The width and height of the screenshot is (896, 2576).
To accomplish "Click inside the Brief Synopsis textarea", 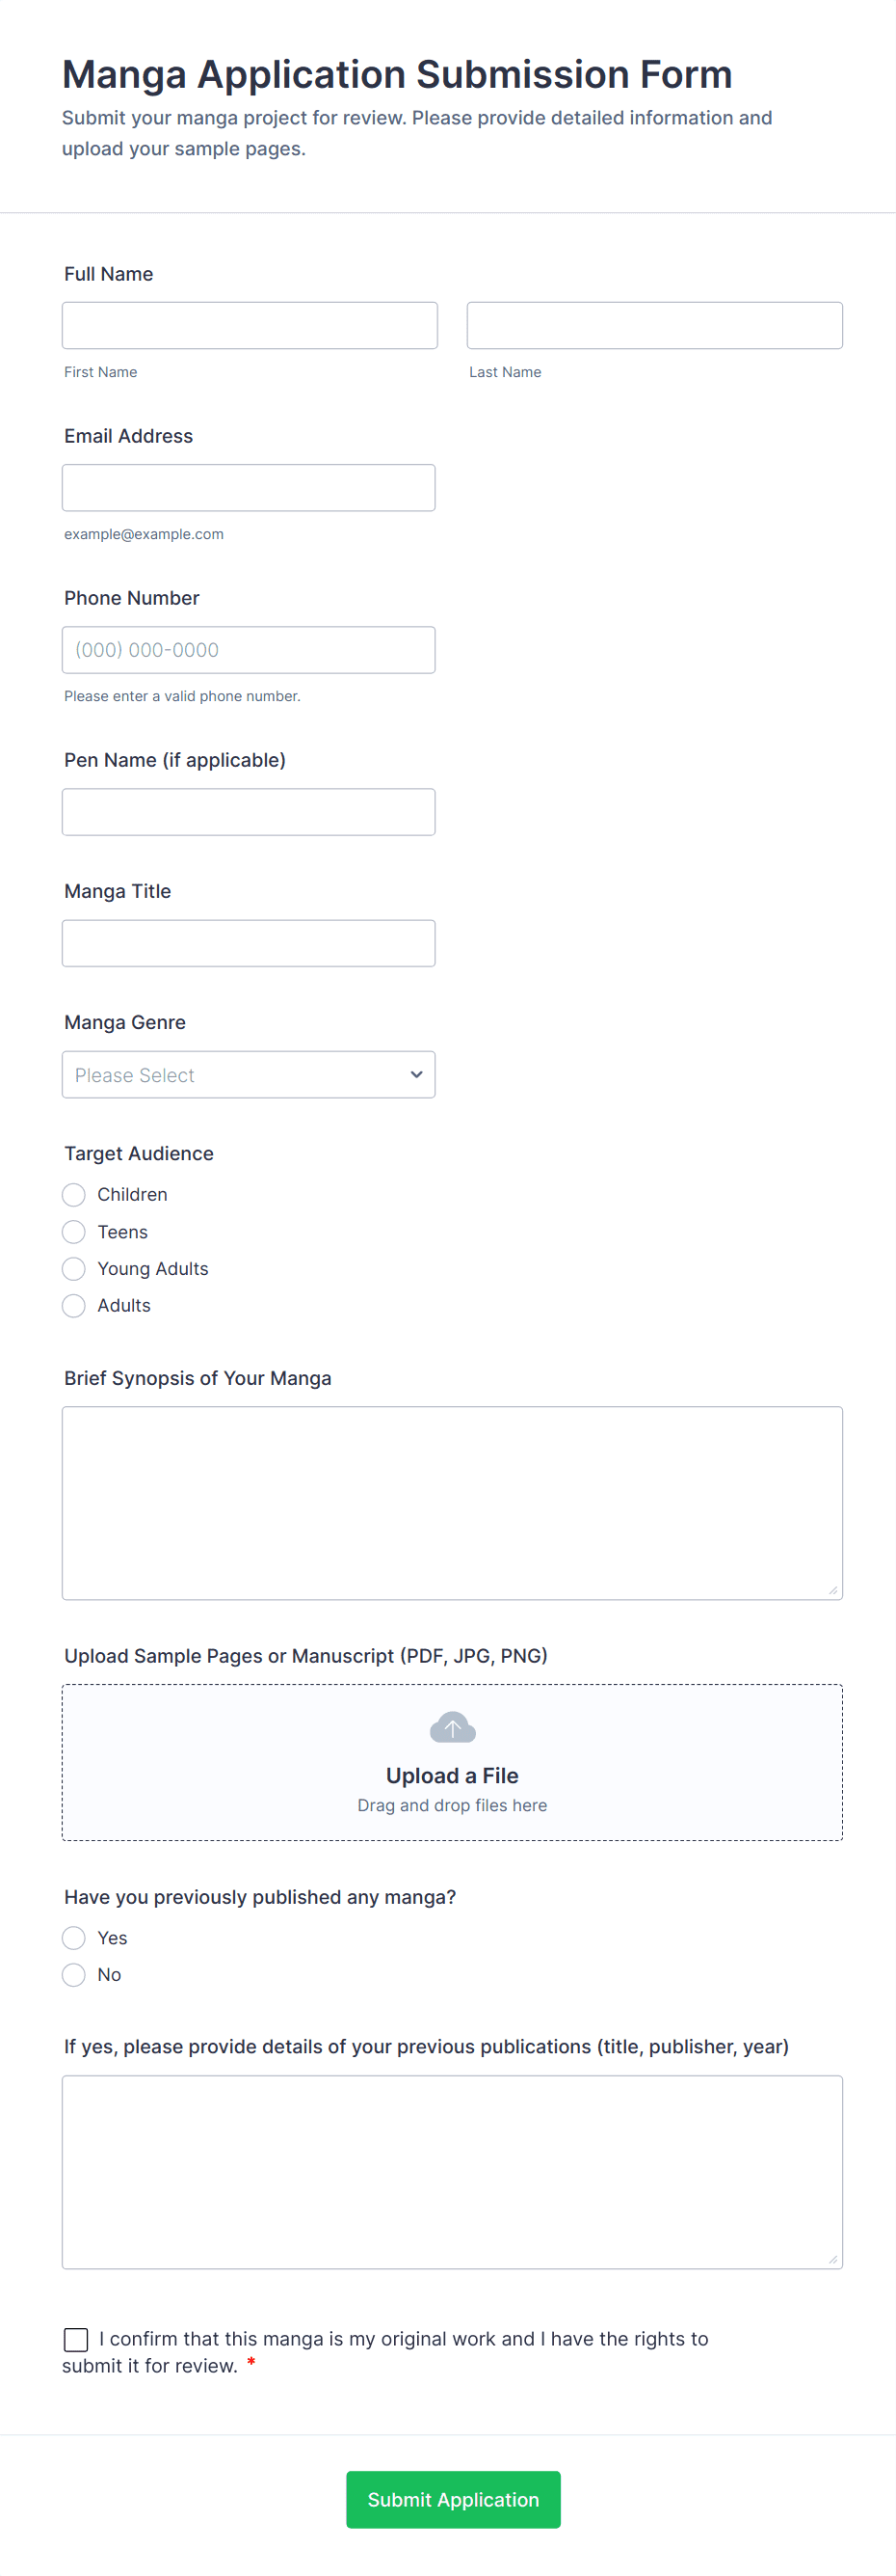I will (x=452, y=1502).
